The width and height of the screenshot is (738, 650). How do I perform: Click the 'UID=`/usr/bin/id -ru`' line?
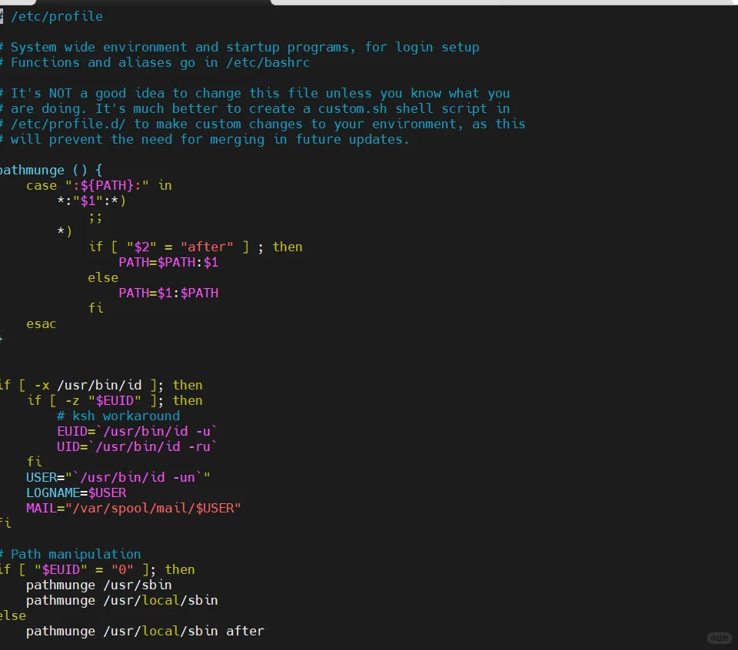[x=137, y=447]
